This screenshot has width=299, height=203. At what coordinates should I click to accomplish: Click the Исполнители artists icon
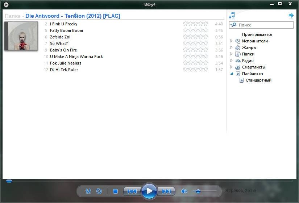point(238,41)
